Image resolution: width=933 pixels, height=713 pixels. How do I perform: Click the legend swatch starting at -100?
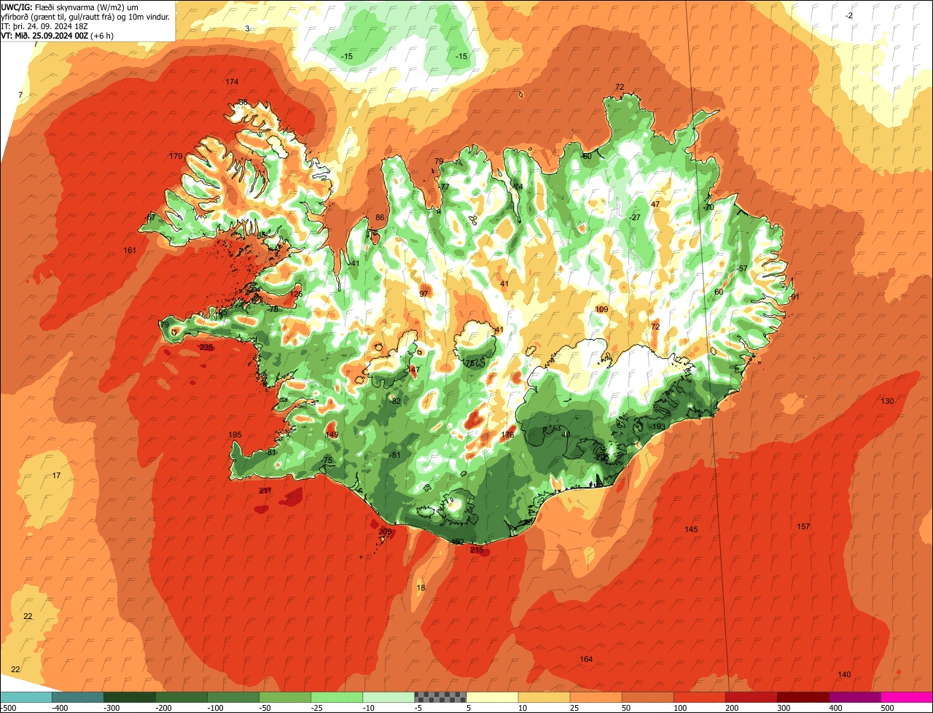click(x=233, y=698)
